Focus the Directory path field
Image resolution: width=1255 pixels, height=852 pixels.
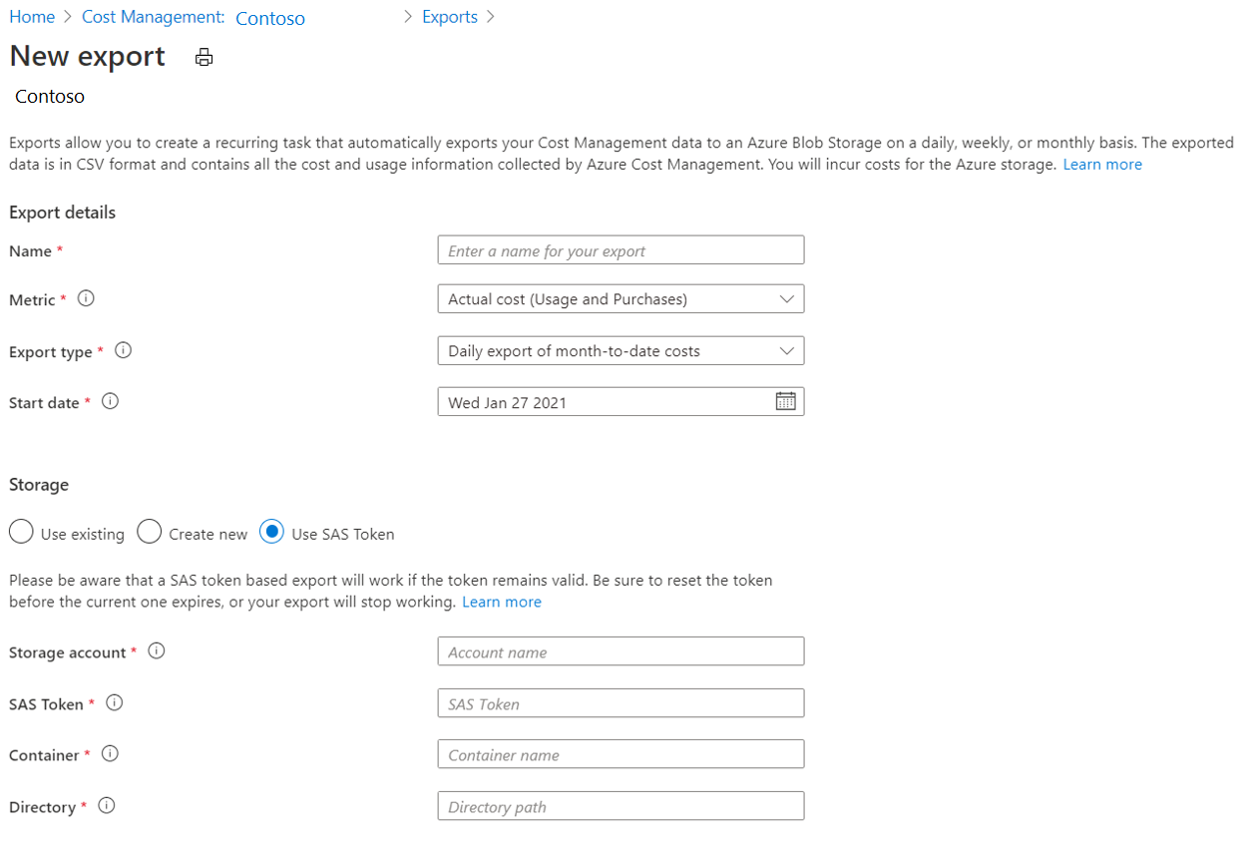[621, 806]
